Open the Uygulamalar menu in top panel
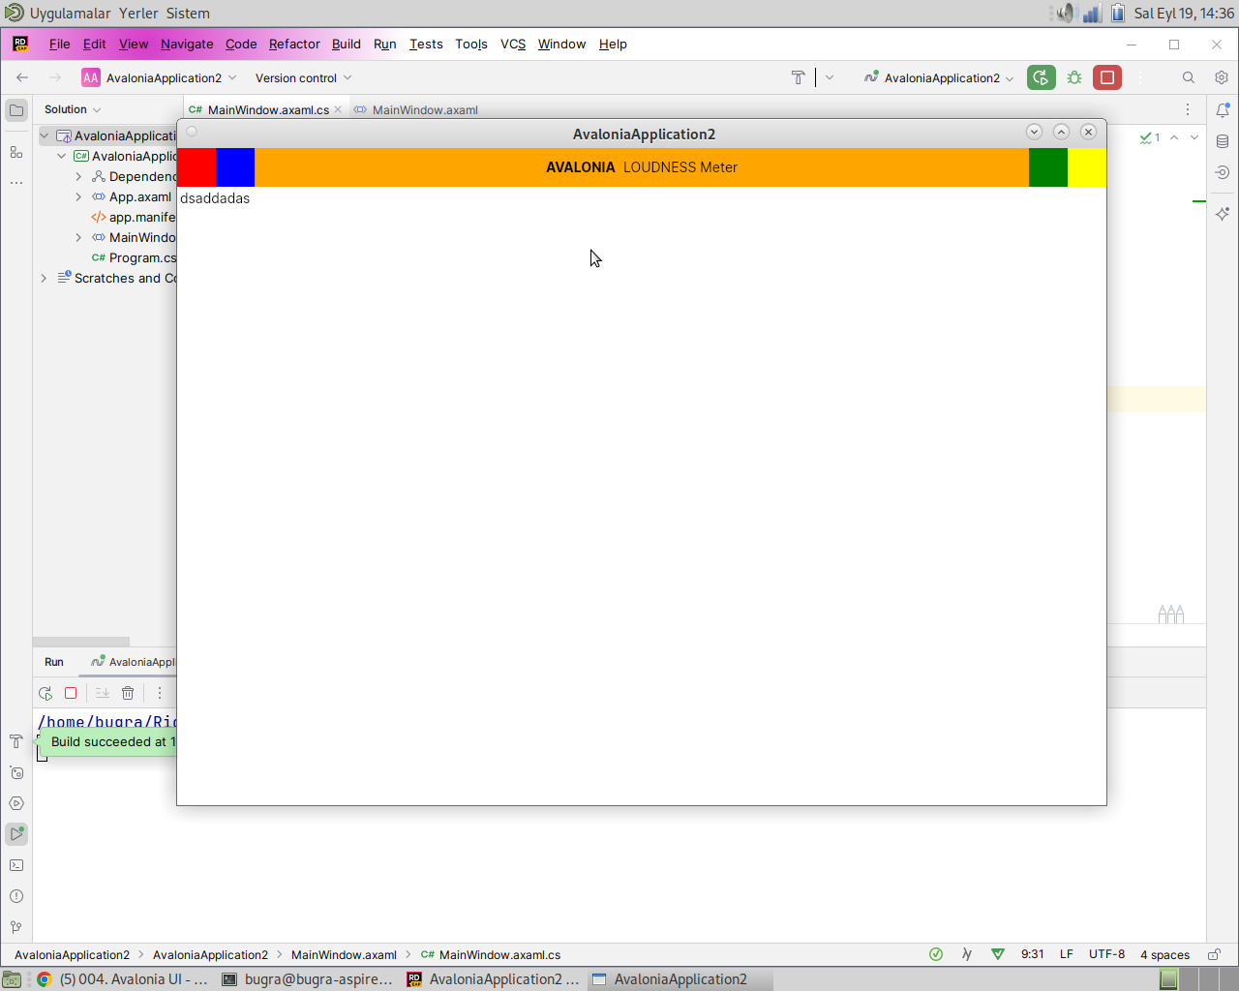Screen dimensions: 1239x991 [70, 14]
